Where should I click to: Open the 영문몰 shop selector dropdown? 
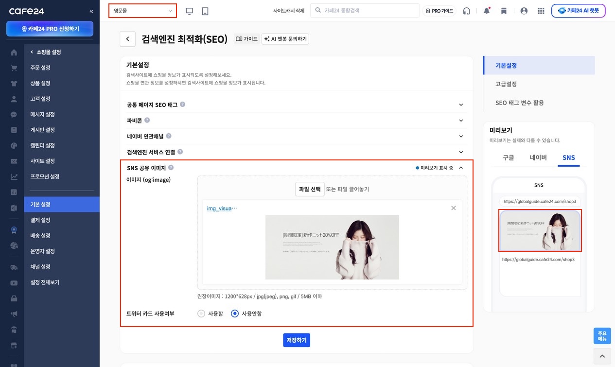pos(142,11)
